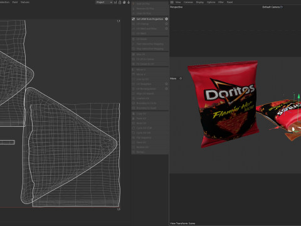
Task: Open the Perspective view type selector
Action: pos(176,7)
